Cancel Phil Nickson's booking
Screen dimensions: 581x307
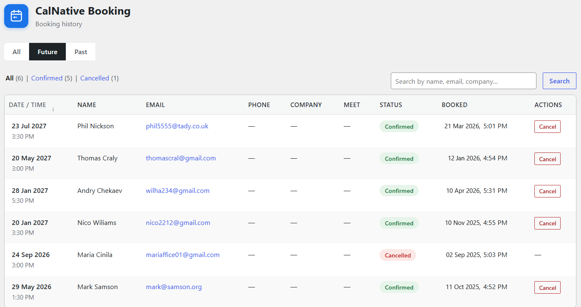point(547,127)
